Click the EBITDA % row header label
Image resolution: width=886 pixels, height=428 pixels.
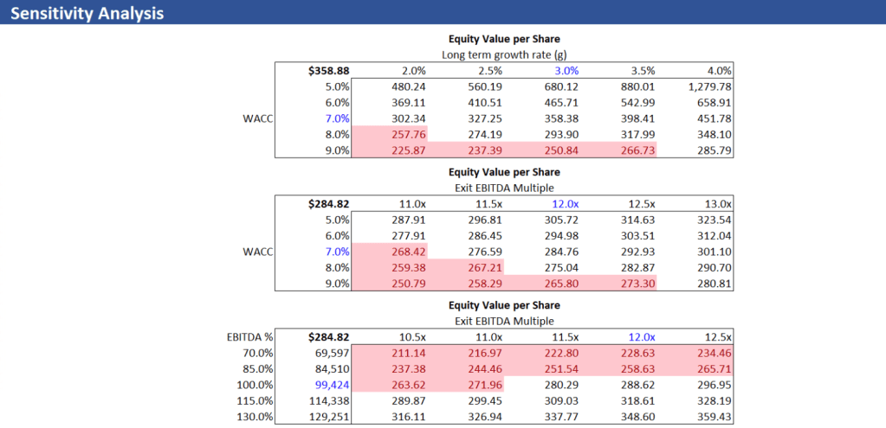point(250,336)
